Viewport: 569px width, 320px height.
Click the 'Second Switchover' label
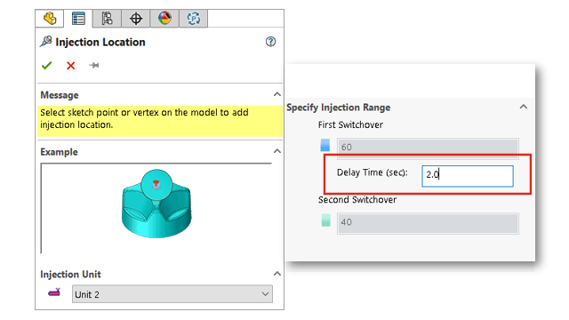point(357,200)
